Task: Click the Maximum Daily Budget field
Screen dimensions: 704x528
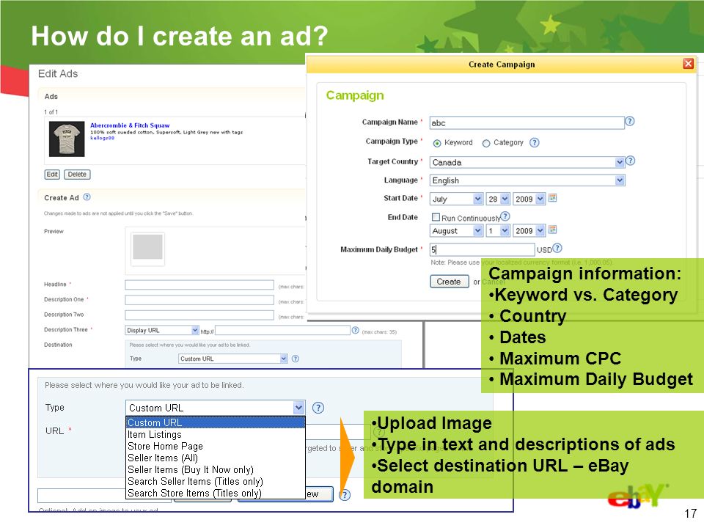Action: click(x=483, y=249)
